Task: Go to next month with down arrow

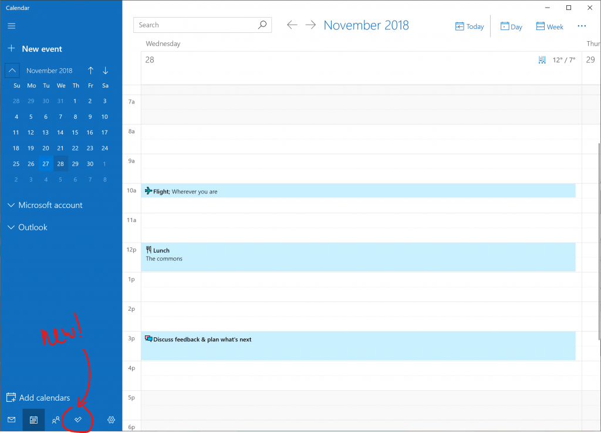Action: (106, 71)
